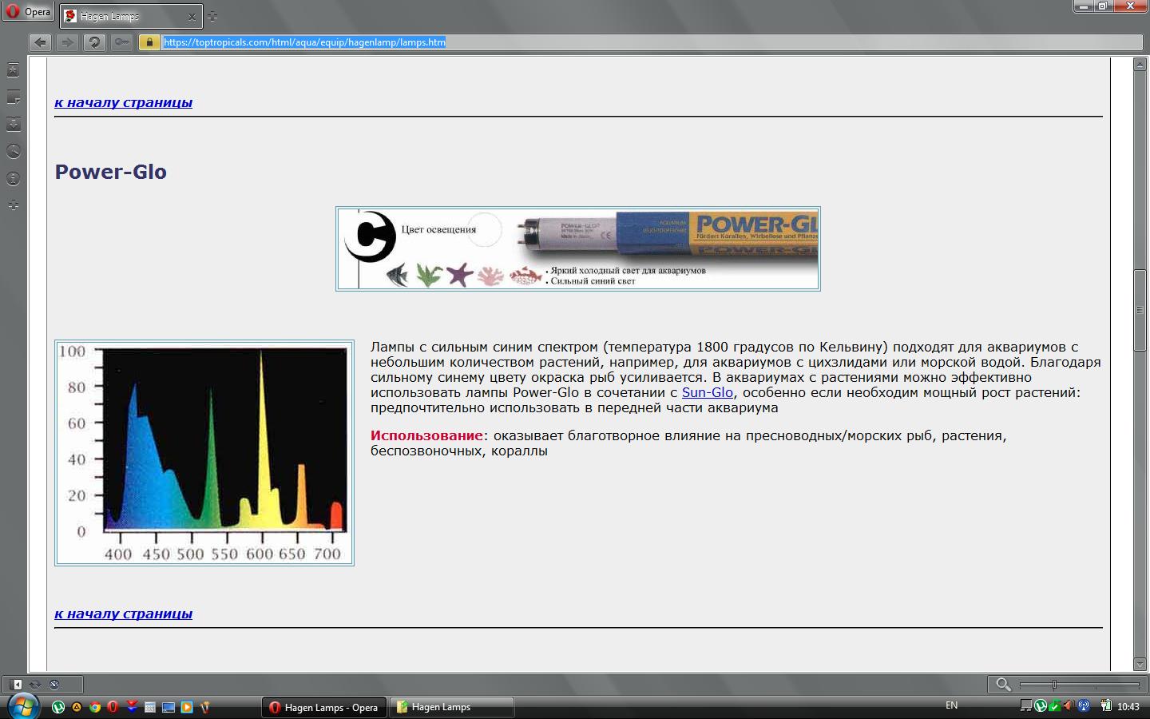Image resolution: width=1150 pixels, height=719 pixels.
Task: Open a new tab with plus button
Action: pos(212,16)
